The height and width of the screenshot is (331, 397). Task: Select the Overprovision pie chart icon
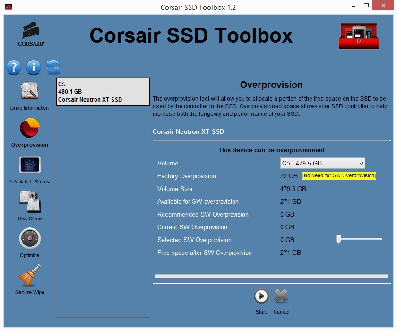30,128
